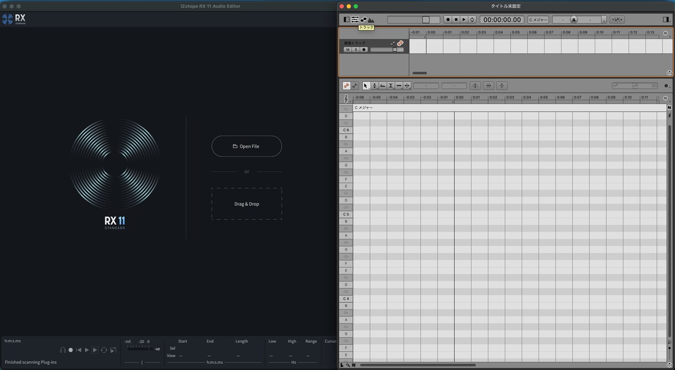Click Open File in RX 11
Viewport: 675px width, 370px height.
247,146
